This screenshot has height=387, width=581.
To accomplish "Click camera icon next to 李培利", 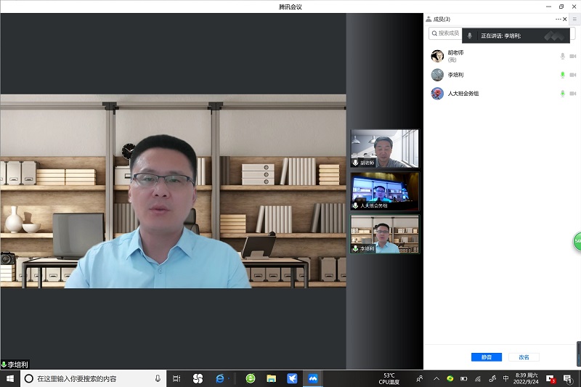I will (x=572, y=75).
